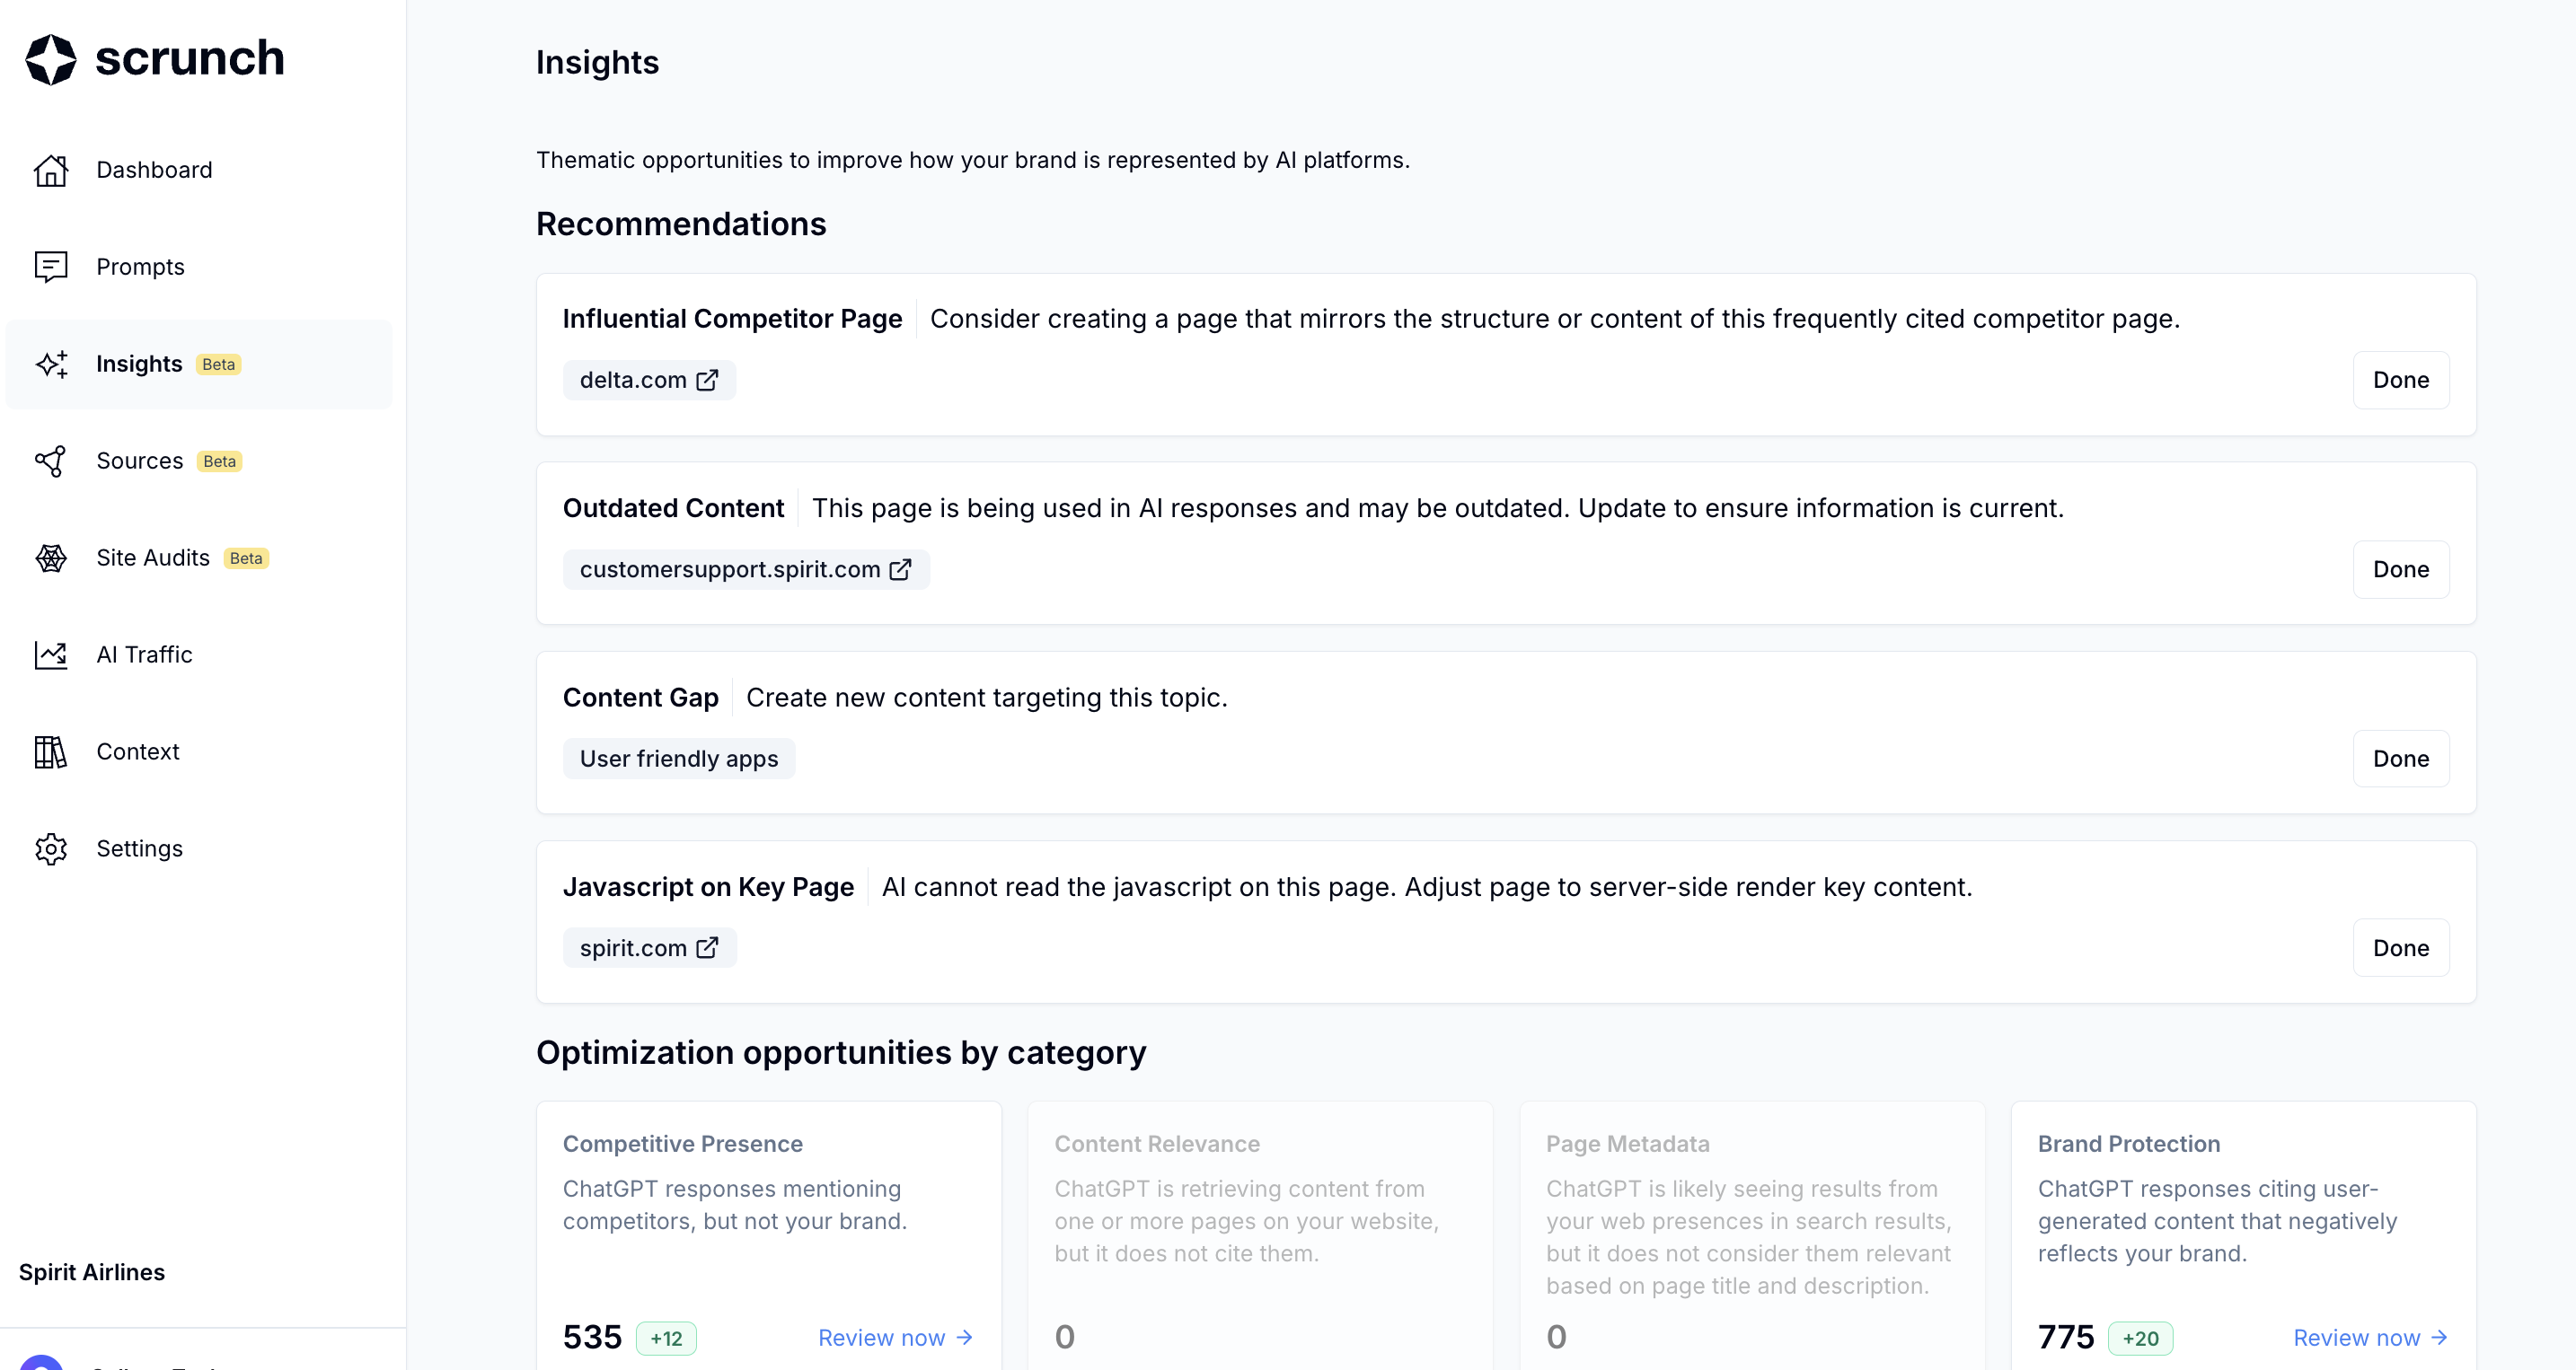Mark Outdated Content recommendation Done
This screenshot has height=1370, width=2576.
click(2400, 569)
